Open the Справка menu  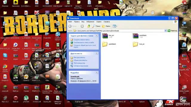107,22
